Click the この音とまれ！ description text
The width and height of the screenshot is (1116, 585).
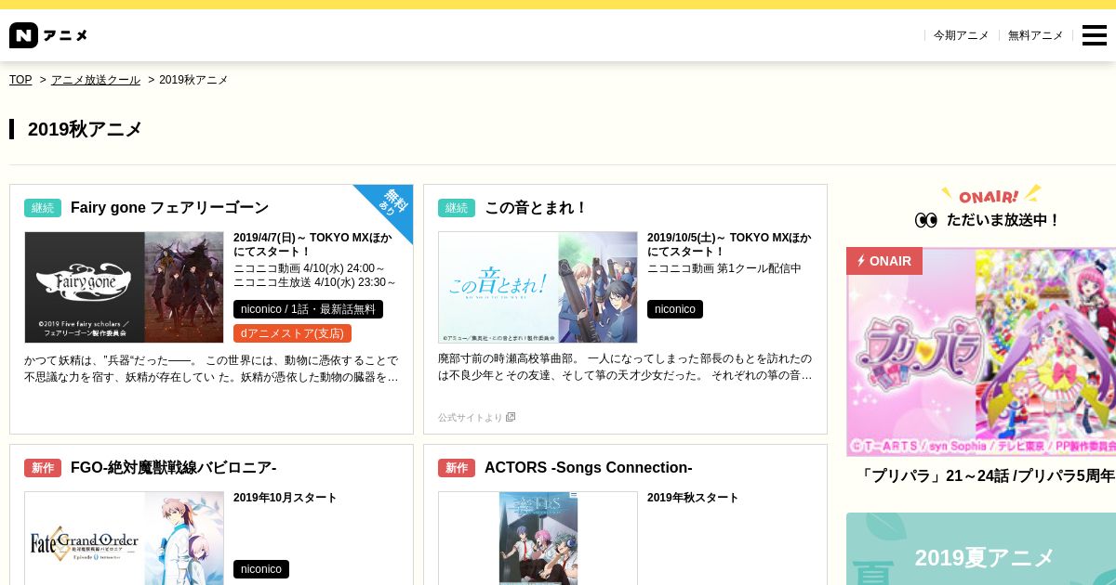(x=625, y=367)
